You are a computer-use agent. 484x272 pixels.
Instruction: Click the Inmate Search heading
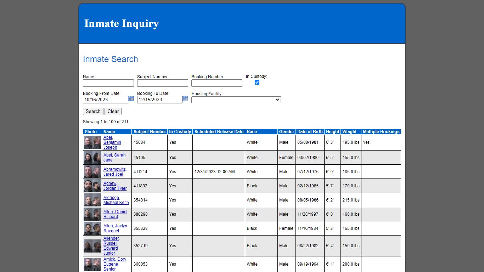[x=111, y=59]
